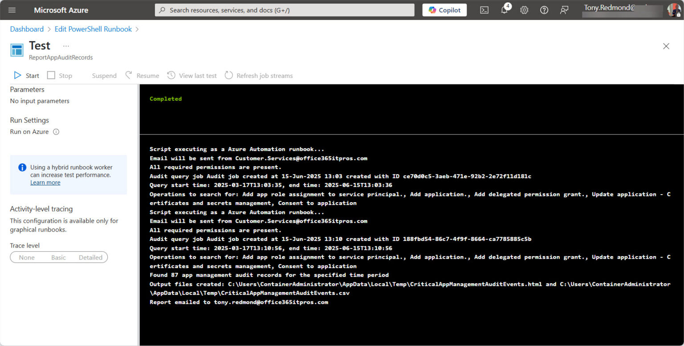
Task: Open portal settings gear
Action: 524,10
